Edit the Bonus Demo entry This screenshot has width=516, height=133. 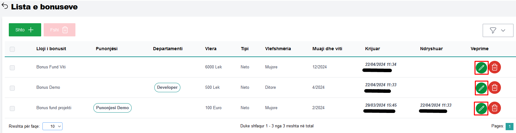click(x=481, y=88)
